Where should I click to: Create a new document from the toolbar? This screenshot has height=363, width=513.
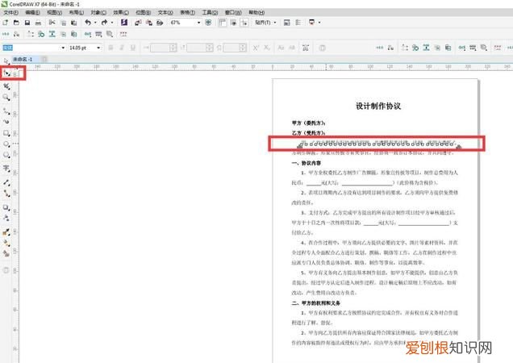[5, 23]
